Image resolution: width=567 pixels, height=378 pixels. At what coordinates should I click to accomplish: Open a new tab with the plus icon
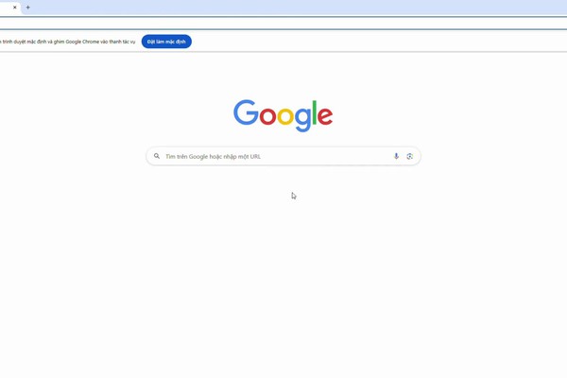pos(27,8)
